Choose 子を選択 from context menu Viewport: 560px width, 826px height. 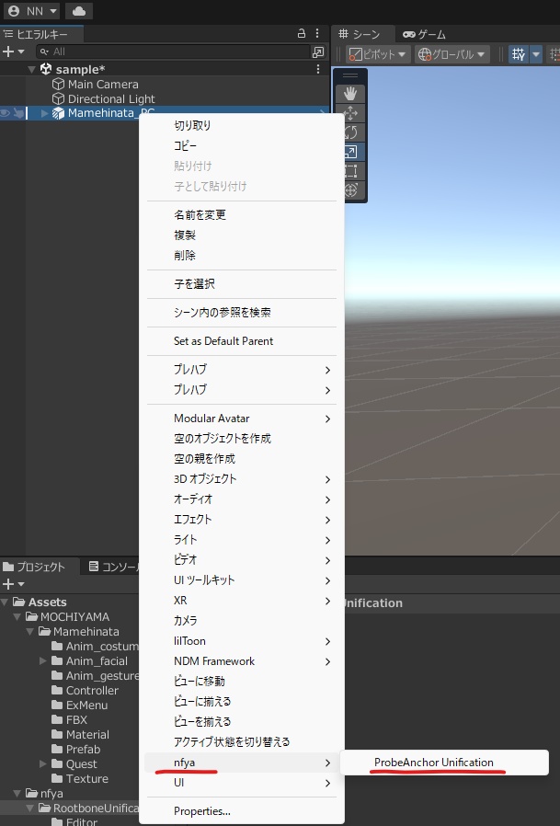(241, 284)
